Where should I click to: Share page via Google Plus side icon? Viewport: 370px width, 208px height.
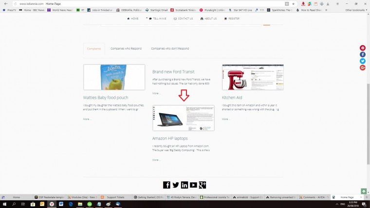[x=363, y=68]
